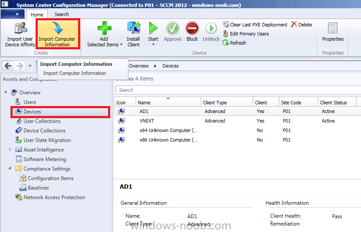The width and height of the screenshot is (361, 232).
Task: Click Import User Device Affinity icon
Action: click(21, 29)
